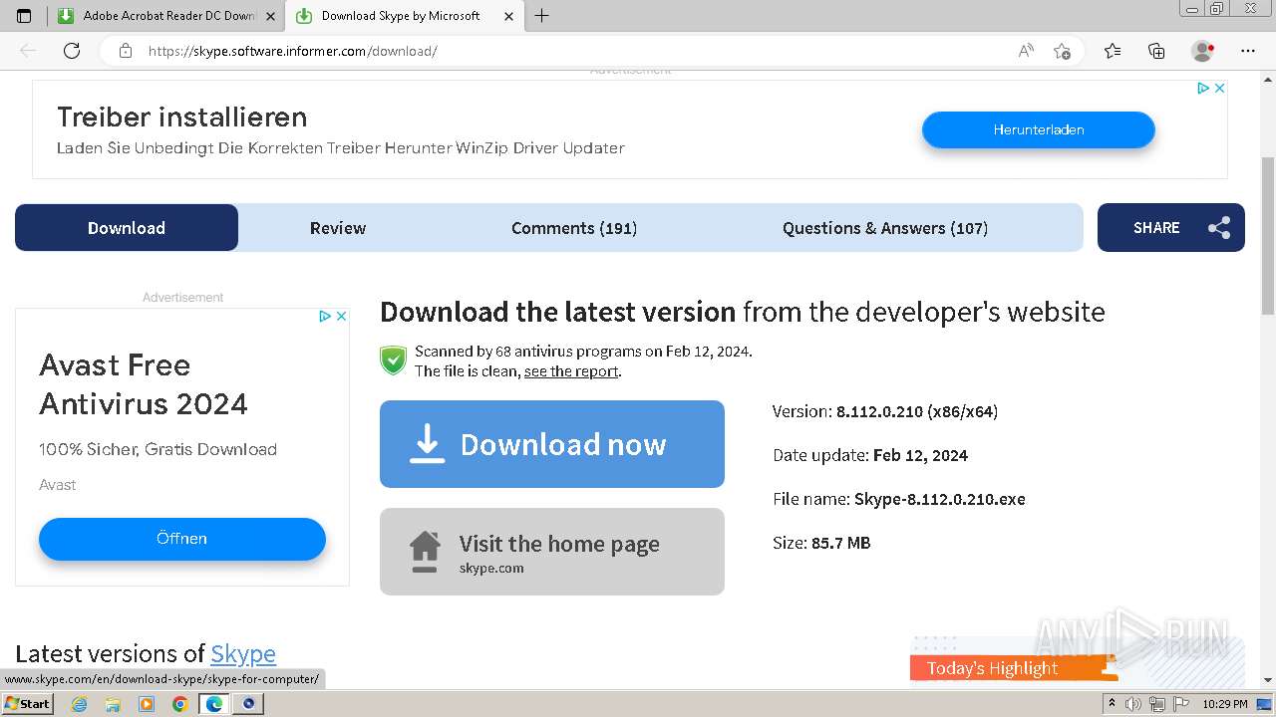
Task: Click the 'Size: 85.7 MB' text
Action: [x=821, y=543]
